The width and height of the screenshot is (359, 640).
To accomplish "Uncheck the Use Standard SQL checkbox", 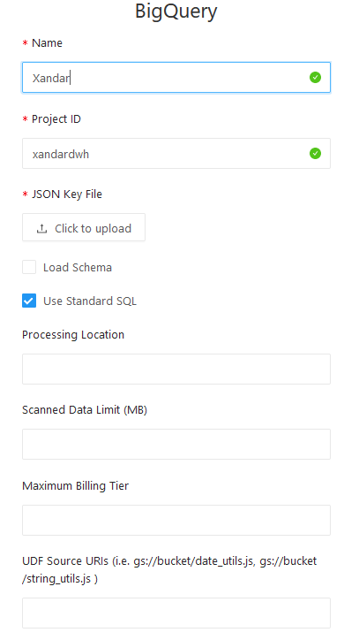I will point(29,301).
